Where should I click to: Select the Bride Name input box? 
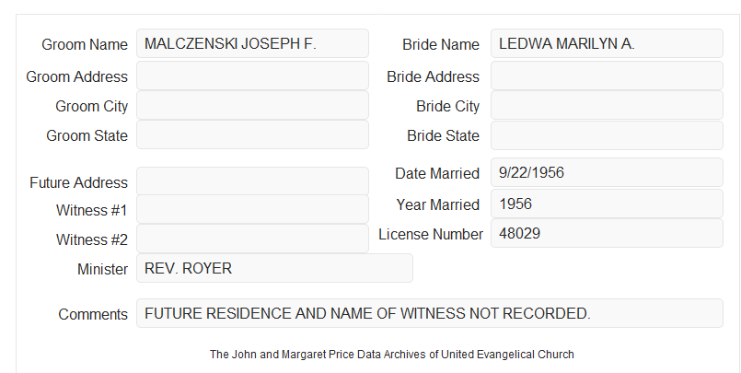(607, 43)
